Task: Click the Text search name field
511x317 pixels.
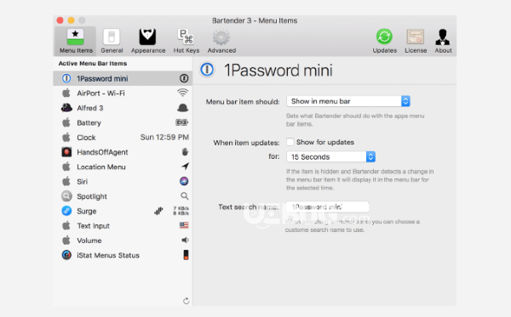Action: pos(328,207)
